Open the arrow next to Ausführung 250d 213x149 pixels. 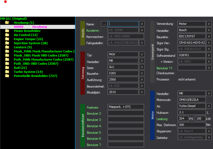(x=142, y=79)
